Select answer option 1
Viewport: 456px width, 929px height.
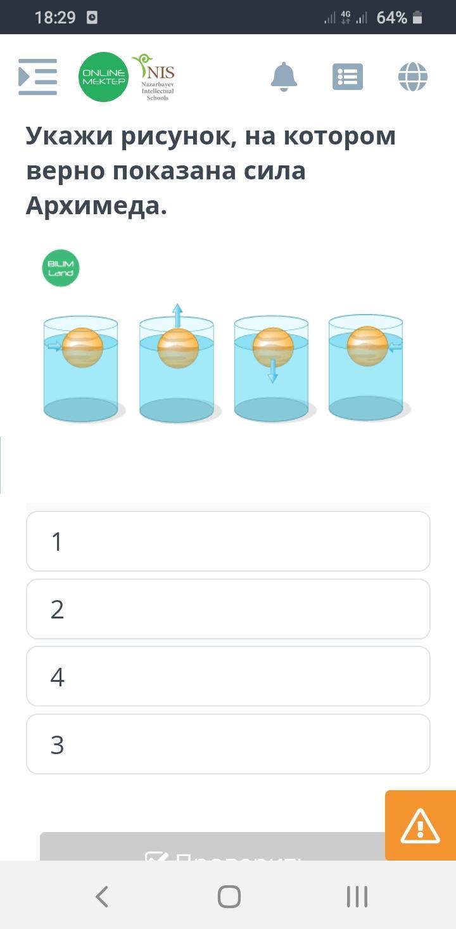[x=228, y=541]
